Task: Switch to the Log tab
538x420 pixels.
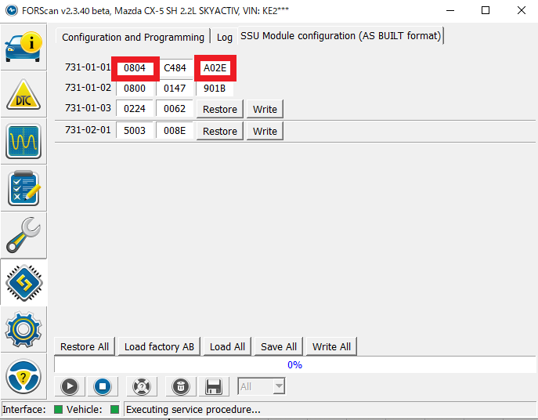Action: (225, 37)
